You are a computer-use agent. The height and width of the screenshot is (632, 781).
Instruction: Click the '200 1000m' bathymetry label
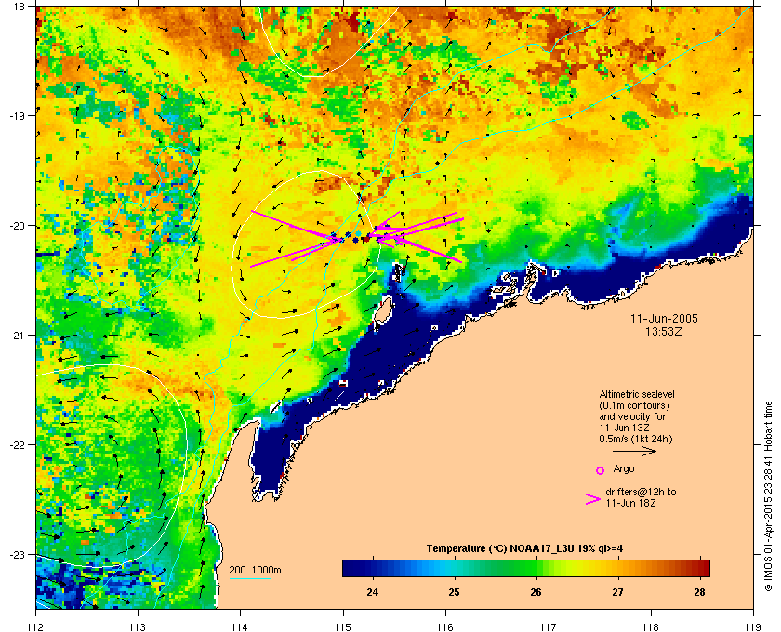(255, 571)
